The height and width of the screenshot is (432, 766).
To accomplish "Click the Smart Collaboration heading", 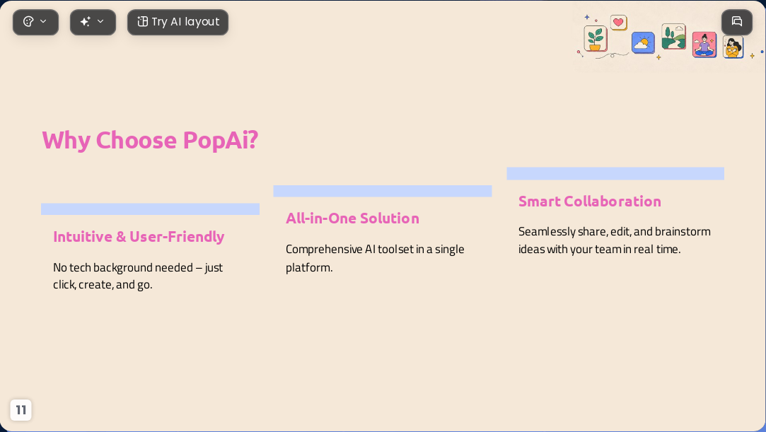I will [x=590, y=201].
